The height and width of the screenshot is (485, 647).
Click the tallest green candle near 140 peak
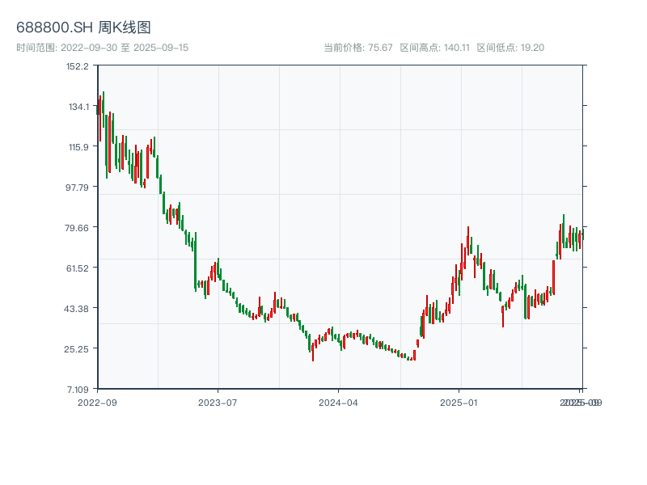click(x=104, y=109)
